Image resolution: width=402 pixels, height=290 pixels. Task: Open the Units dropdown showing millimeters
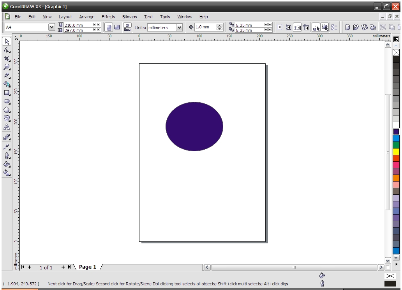point(178,27)
